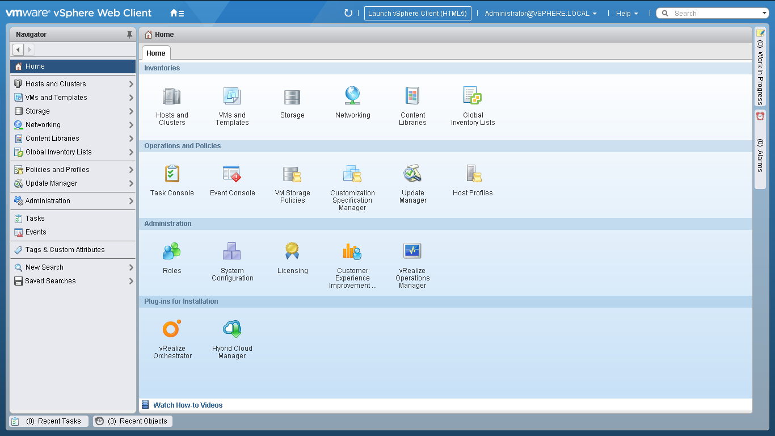Open the Watch How-to Videos link

[188, 405]
